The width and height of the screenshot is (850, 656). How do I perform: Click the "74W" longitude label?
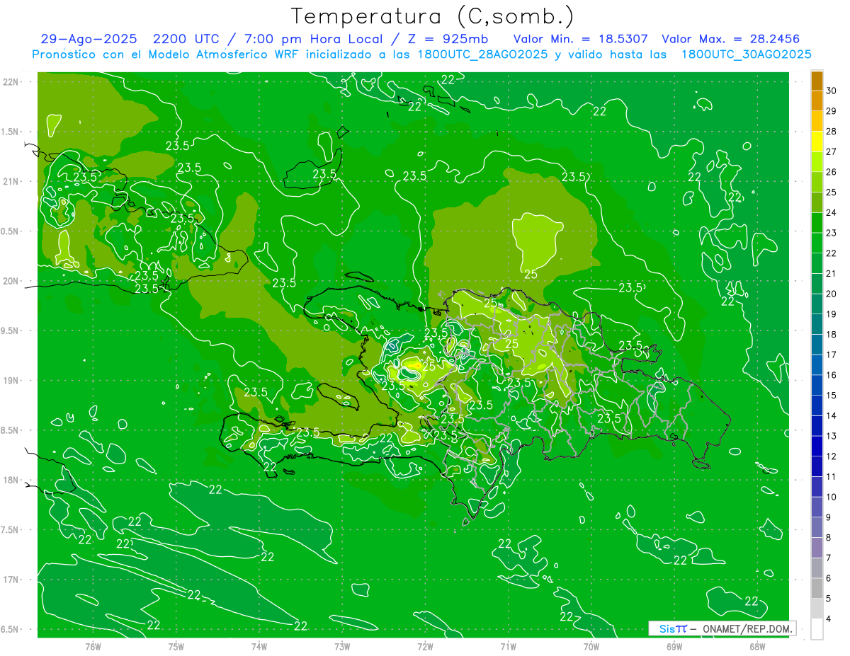[259, 647]
